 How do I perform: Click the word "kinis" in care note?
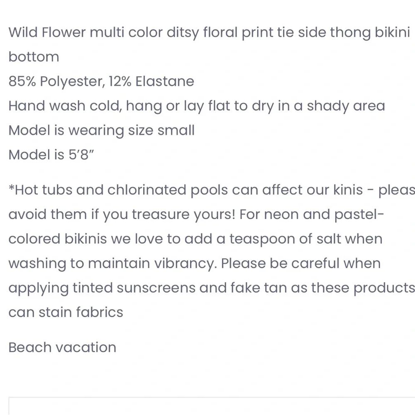click(x=348, y=190)
